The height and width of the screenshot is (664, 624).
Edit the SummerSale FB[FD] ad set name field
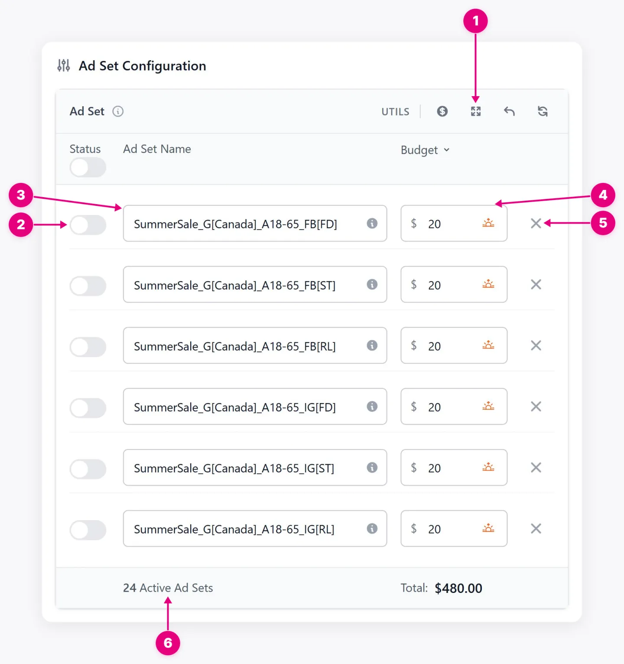coord(255,223)
